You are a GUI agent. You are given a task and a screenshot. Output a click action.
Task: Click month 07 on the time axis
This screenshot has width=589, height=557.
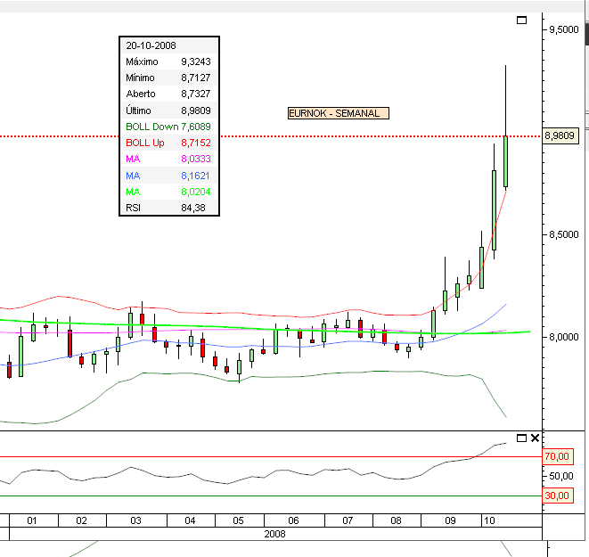tap(348, 520)
